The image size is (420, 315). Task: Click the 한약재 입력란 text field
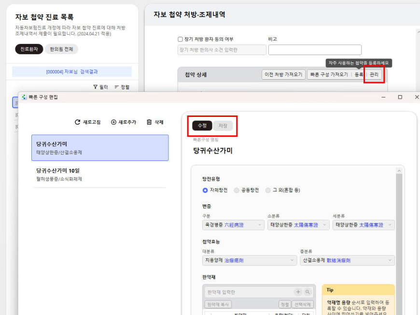249,292
